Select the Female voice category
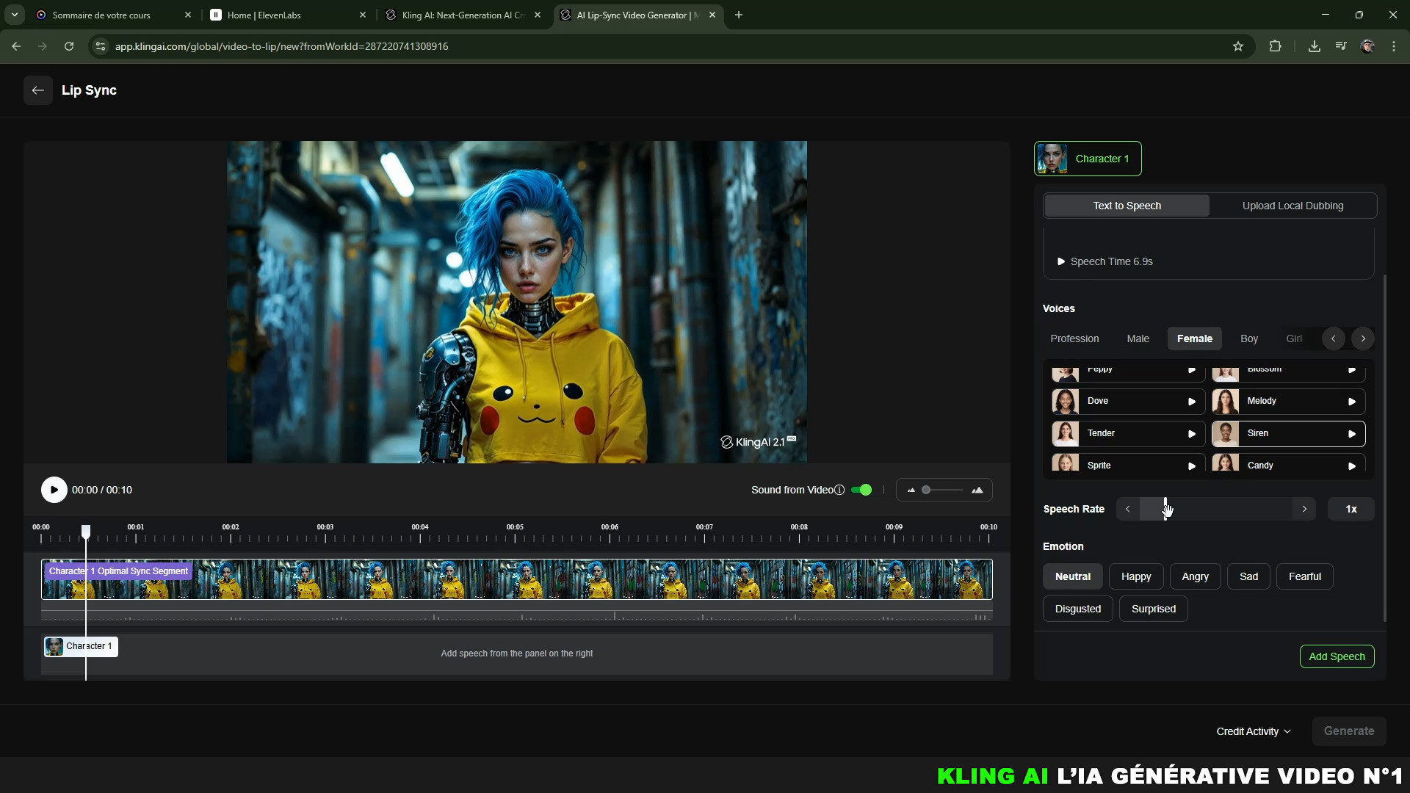 1194,338
